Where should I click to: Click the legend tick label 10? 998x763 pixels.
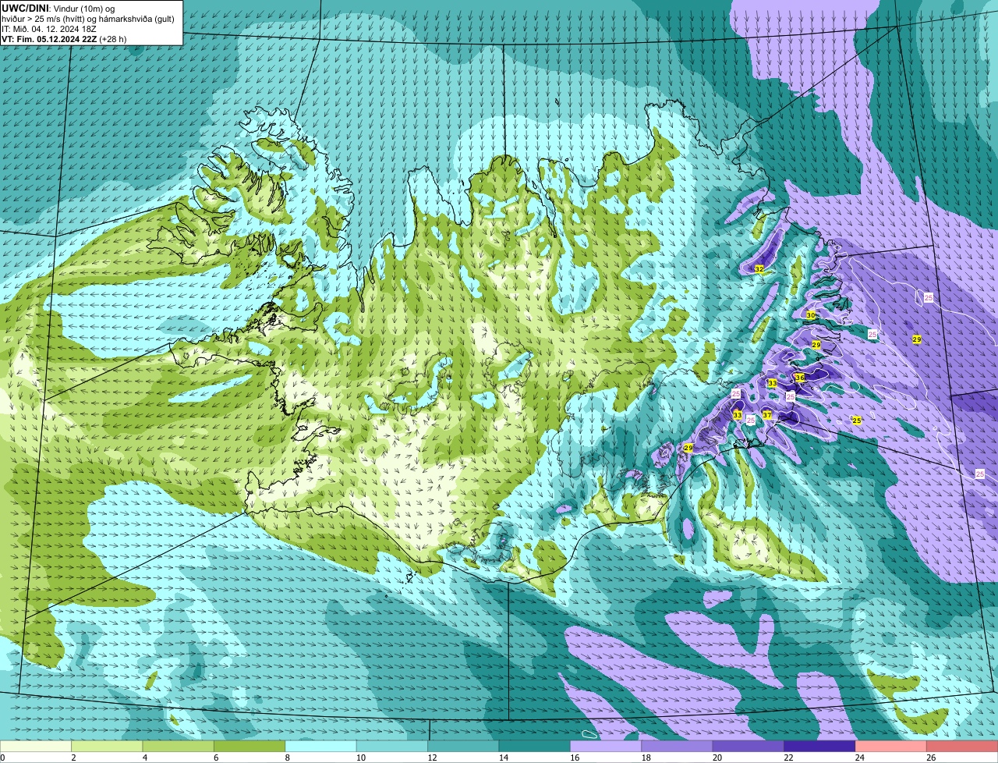360,758
